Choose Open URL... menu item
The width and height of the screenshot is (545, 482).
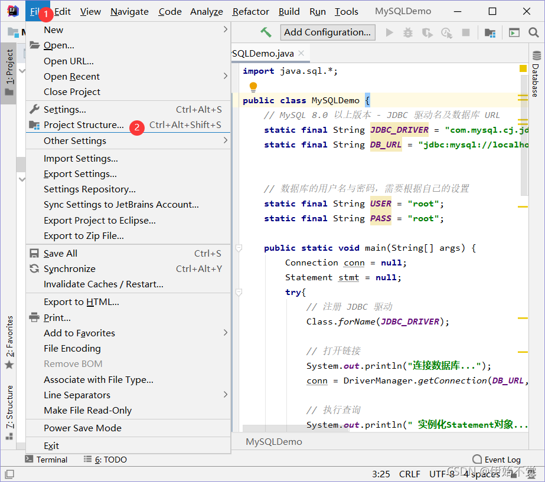[x=128, y=61]
